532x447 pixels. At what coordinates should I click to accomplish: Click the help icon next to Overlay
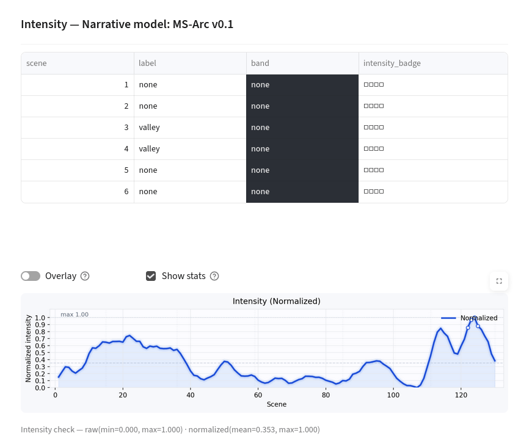pyautogui.click(x=85, y=276)
